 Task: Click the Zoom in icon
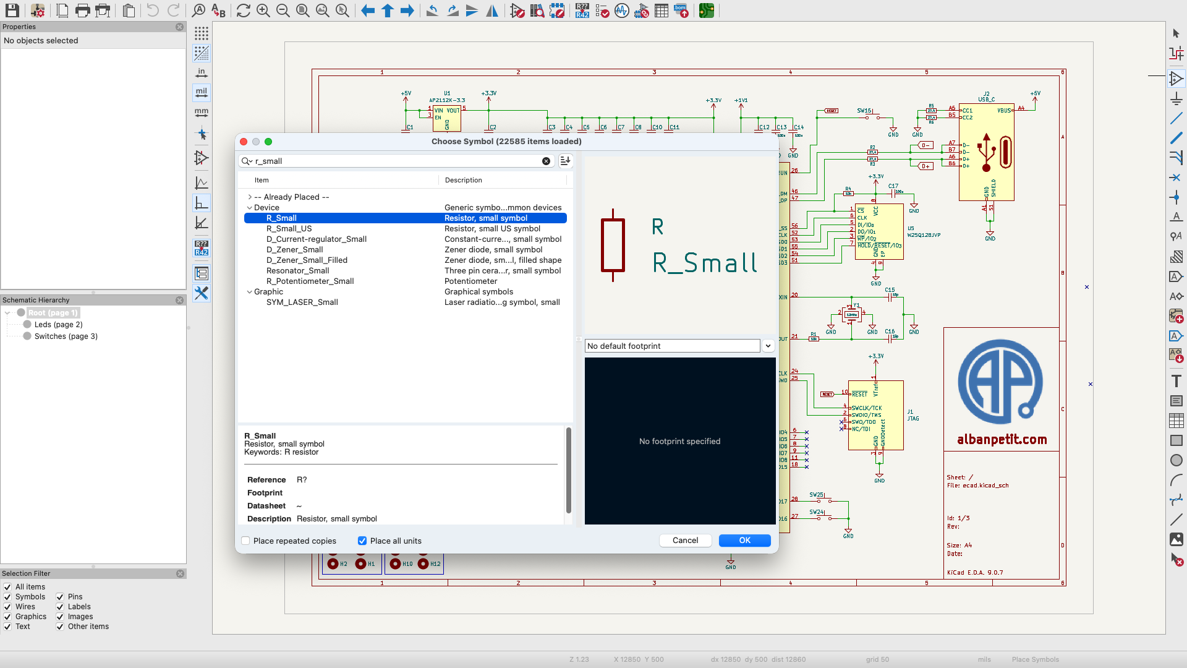point(263,11)
